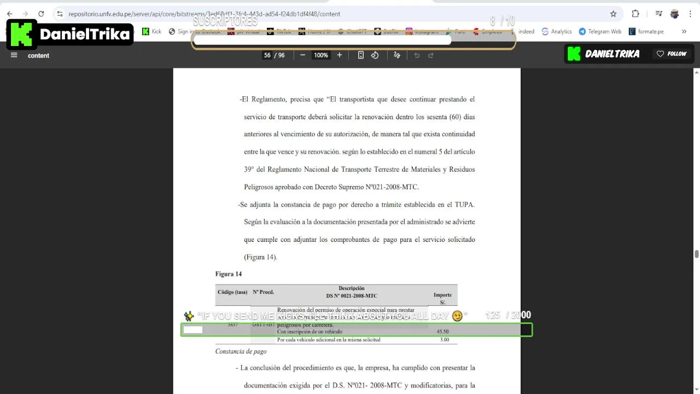Screen dimensions: 700x394
Task: Open the Analytics bookmark
Action: coord(556,31)
